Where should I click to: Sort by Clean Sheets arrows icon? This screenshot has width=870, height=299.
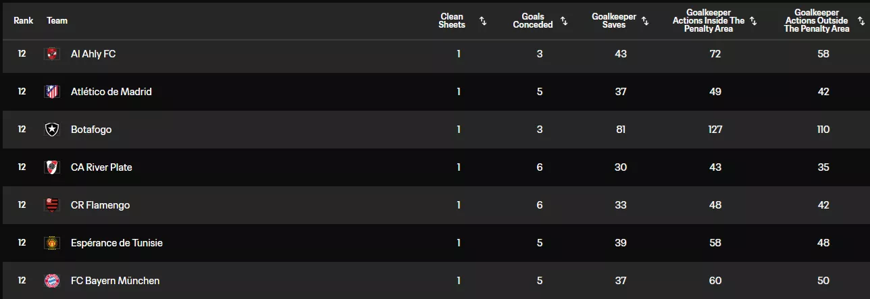click(483, 21)
